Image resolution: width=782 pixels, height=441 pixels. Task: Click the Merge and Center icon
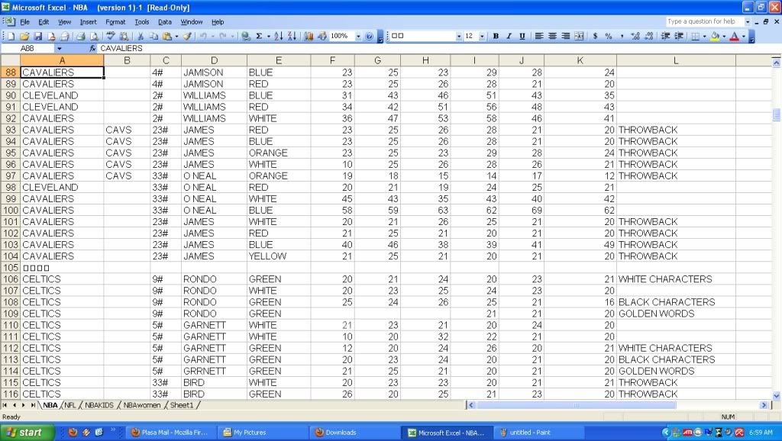579,36
